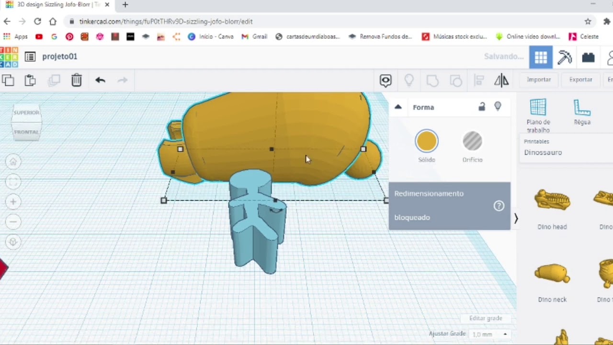Click the Duplicate and repeat icon
Image resolution: width=613 pixels, height=345 pixels.
pyautogui.click(x=54, y=80)
